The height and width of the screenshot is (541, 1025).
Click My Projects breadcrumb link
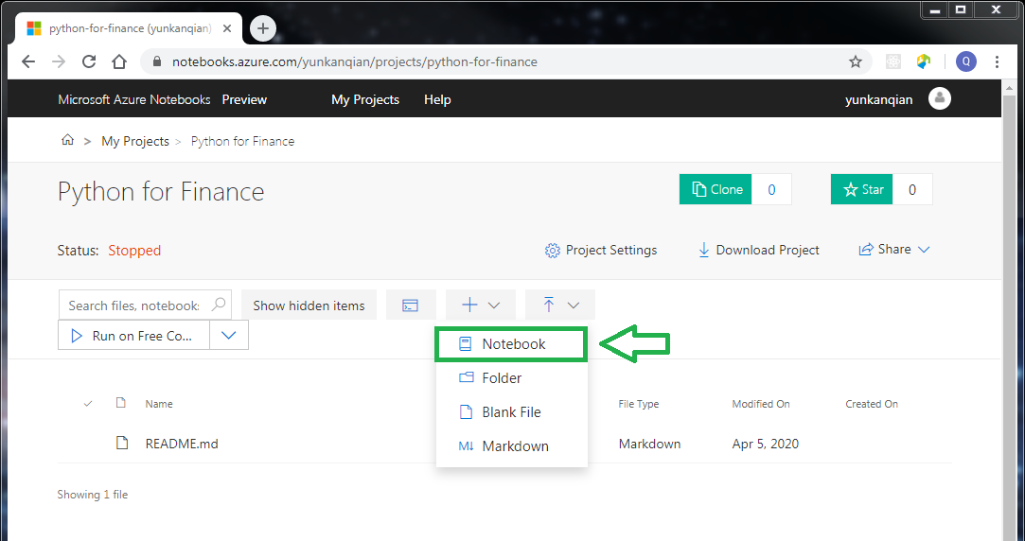[135, 141]
